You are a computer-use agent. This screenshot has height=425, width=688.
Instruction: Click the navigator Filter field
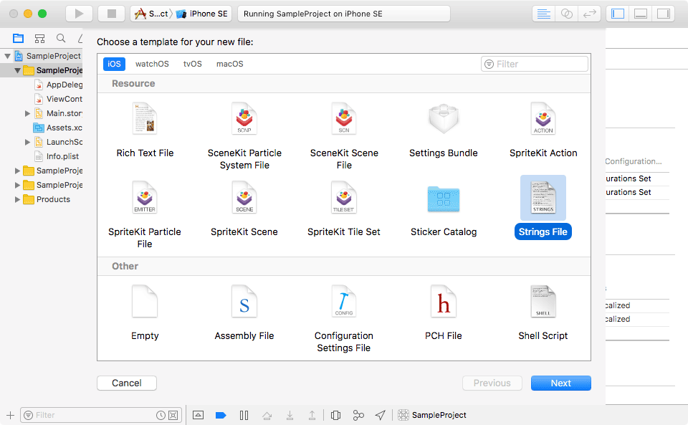point(101,415)
